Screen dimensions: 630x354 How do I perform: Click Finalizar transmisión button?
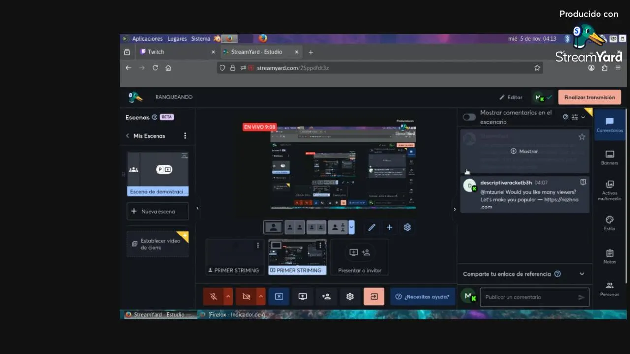[589, 97]
